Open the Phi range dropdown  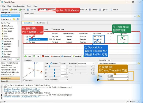127,79
